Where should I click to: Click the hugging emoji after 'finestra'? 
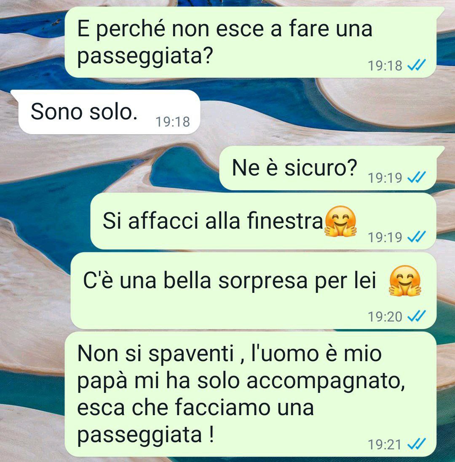pos(340,221)
